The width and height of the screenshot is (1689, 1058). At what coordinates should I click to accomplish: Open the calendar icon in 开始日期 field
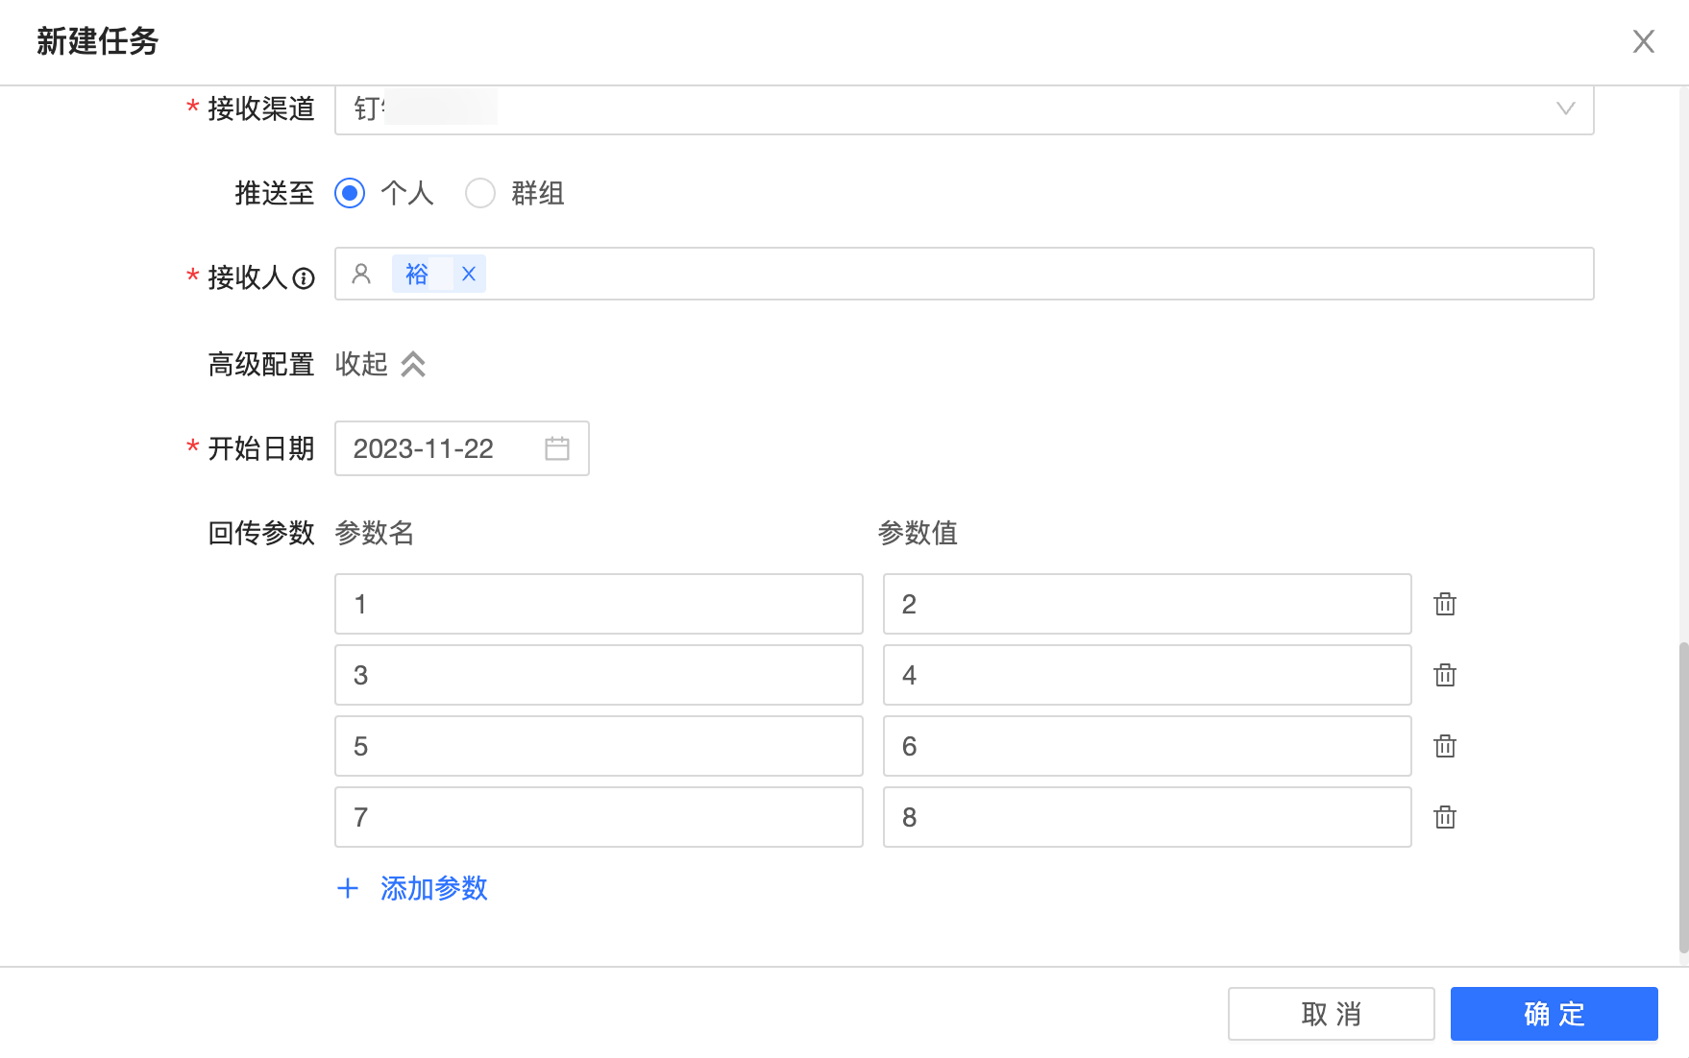(557, 448)
